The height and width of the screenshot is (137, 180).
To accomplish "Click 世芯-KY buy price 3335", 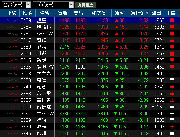I will click(x=64, y=114).
